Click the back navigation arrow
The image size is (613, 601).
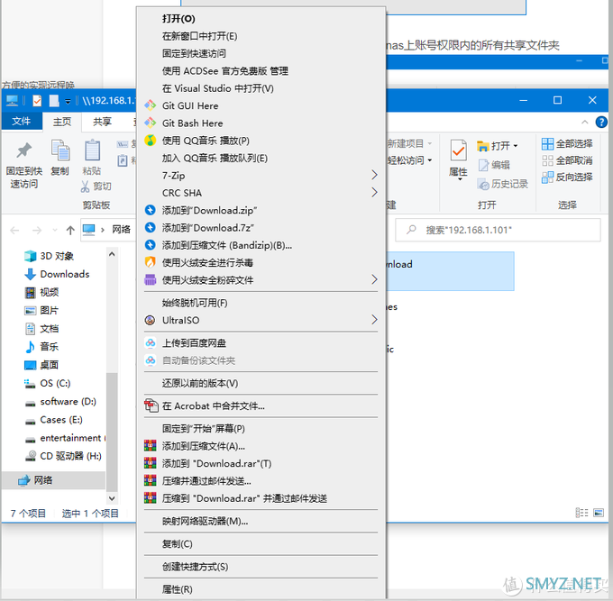14,230
